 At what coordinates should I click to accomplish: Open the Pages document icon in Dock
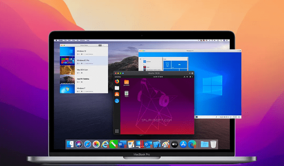pos(131,144)
